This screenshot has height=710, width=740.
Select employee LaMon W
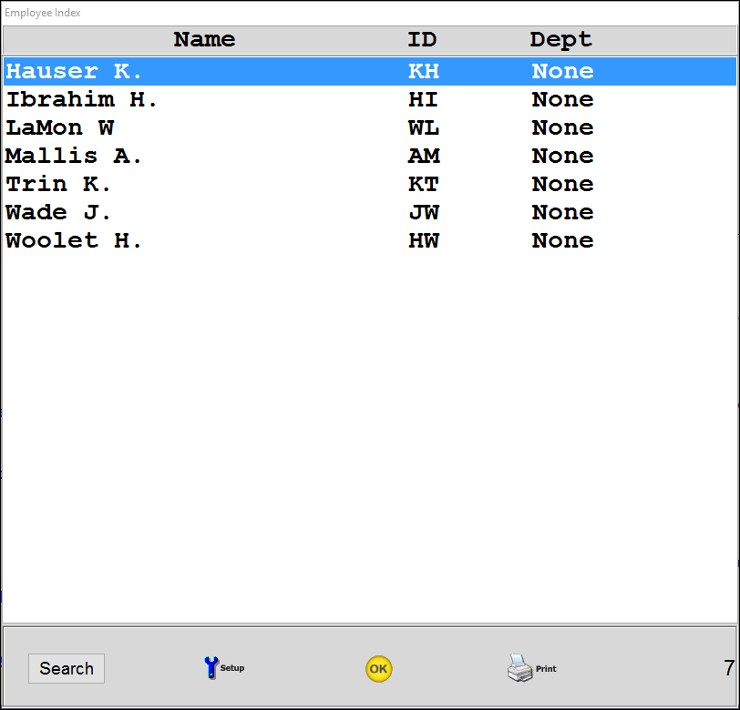pyautogui.click(x=369, y=127)
